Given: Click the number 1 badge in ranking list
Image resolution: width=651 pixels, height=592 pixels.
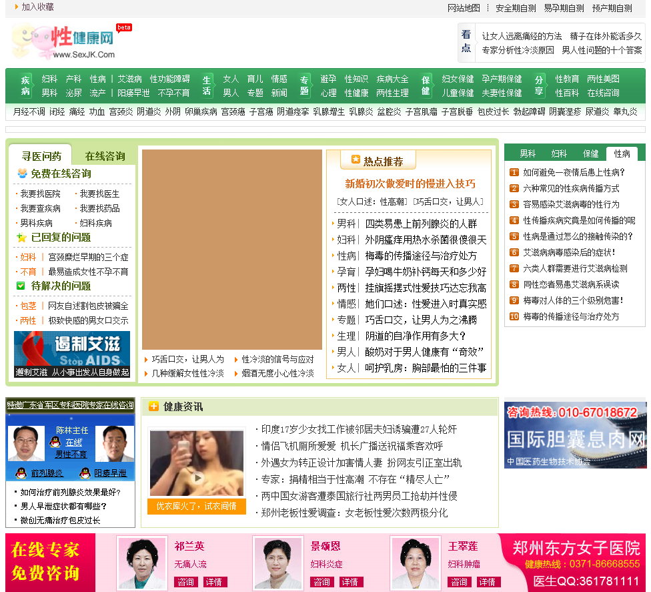Looking at the screenshot, I should click(x=514, y=172).
